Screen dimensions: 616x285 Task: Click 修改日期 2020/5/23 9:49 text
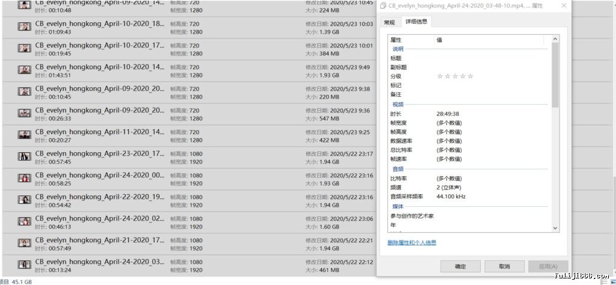point(338,67)
